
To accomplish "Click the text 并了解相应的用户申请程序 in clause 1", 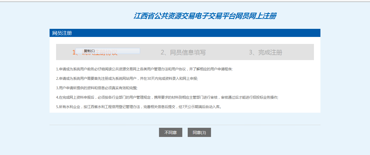I will pos(210,69).
